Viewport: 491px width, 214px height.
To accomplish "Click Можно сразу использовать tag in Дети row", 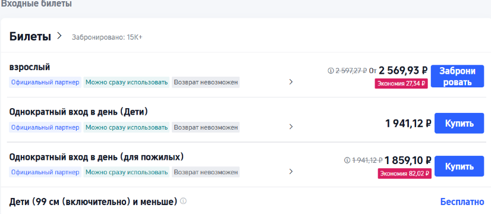I will (127, 128).
